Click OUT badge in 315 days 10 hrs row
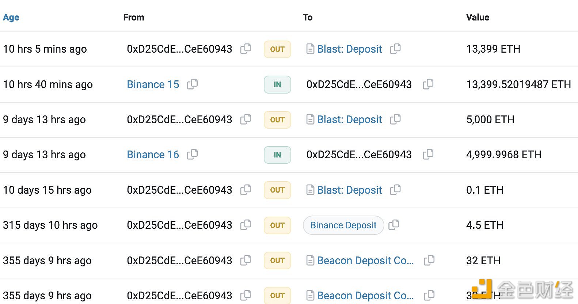This screenshot has width=578, height=304. click(x=277, y=225)
